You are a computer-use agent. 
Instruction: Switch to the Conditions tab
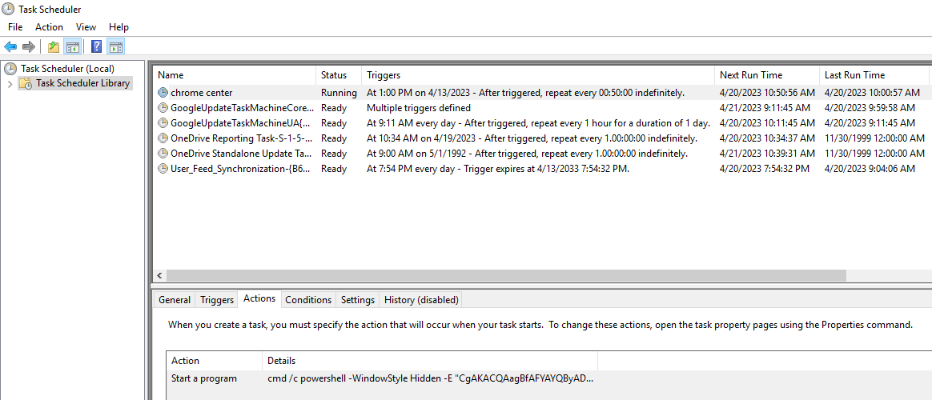click(308, 300)
